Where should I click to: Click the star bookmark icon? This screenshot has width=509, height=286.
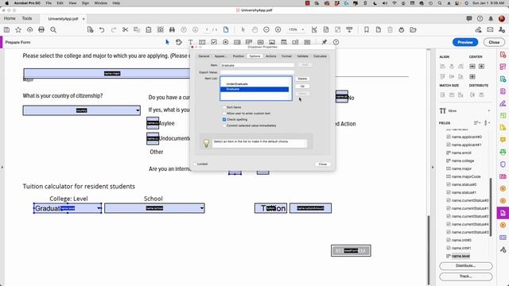coord(18,30)
